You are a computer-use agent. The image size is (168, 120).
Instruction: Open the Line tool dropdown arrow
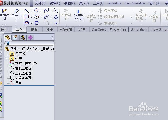[x=31, y=11]
